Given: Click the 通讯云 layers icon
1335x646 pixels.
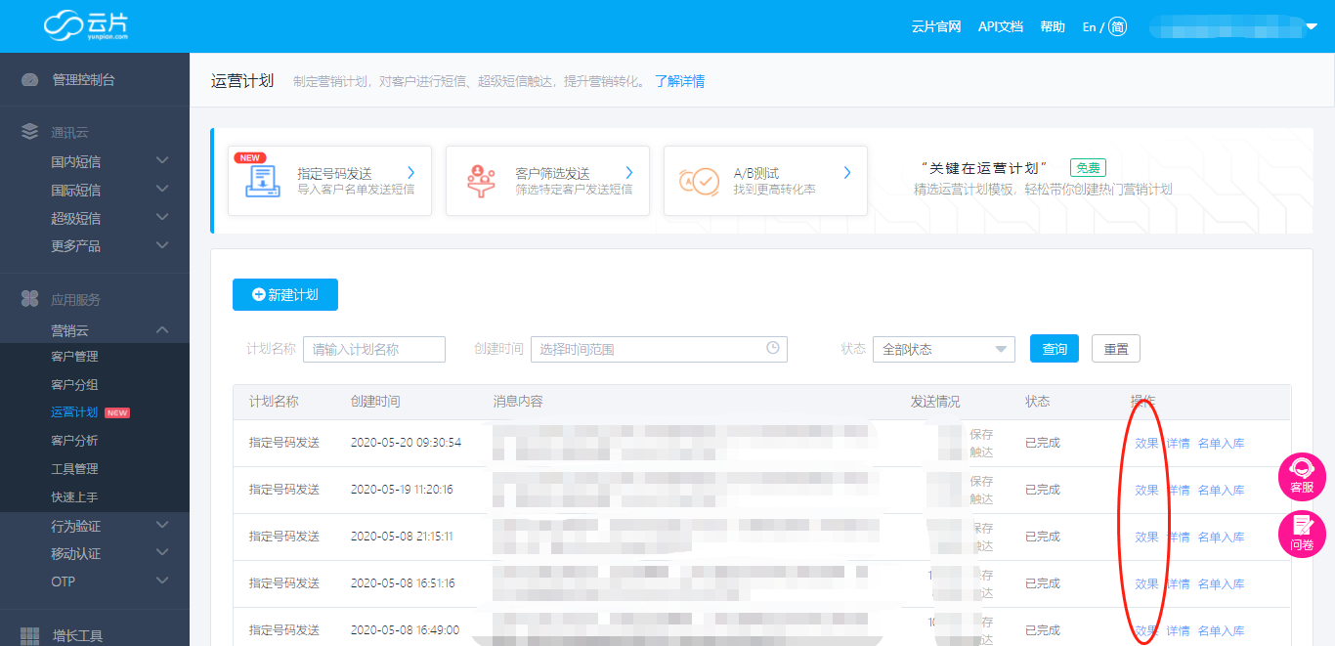Looking at the screenshot, I should (30, 132).
